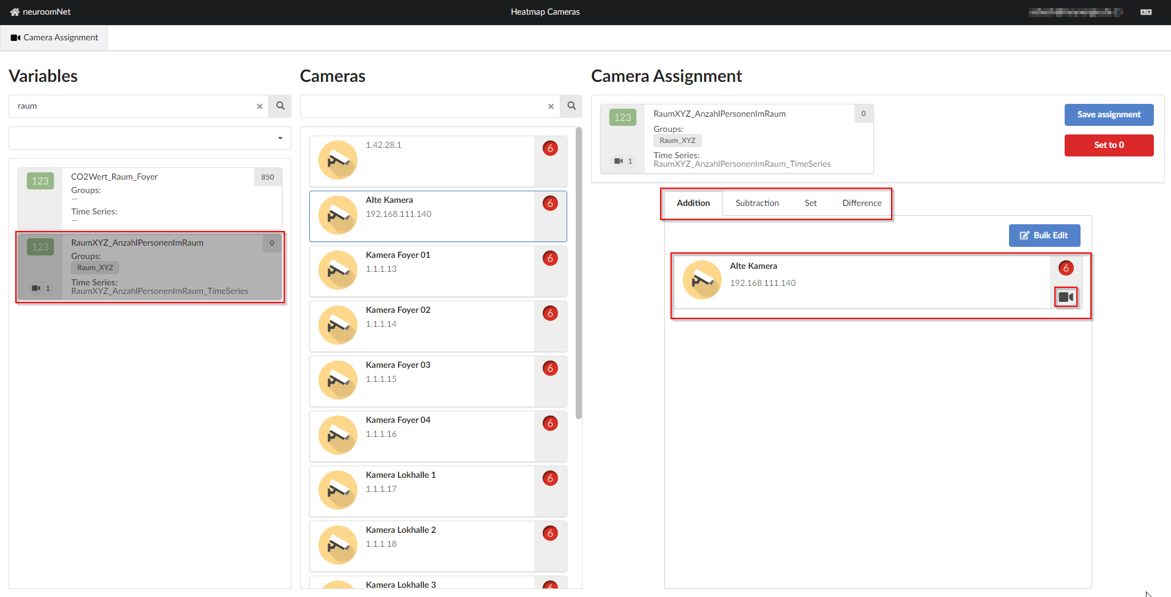Toggle the red badge on Alte Kamera
This screenshot has height=597, width=1171.
550,203
